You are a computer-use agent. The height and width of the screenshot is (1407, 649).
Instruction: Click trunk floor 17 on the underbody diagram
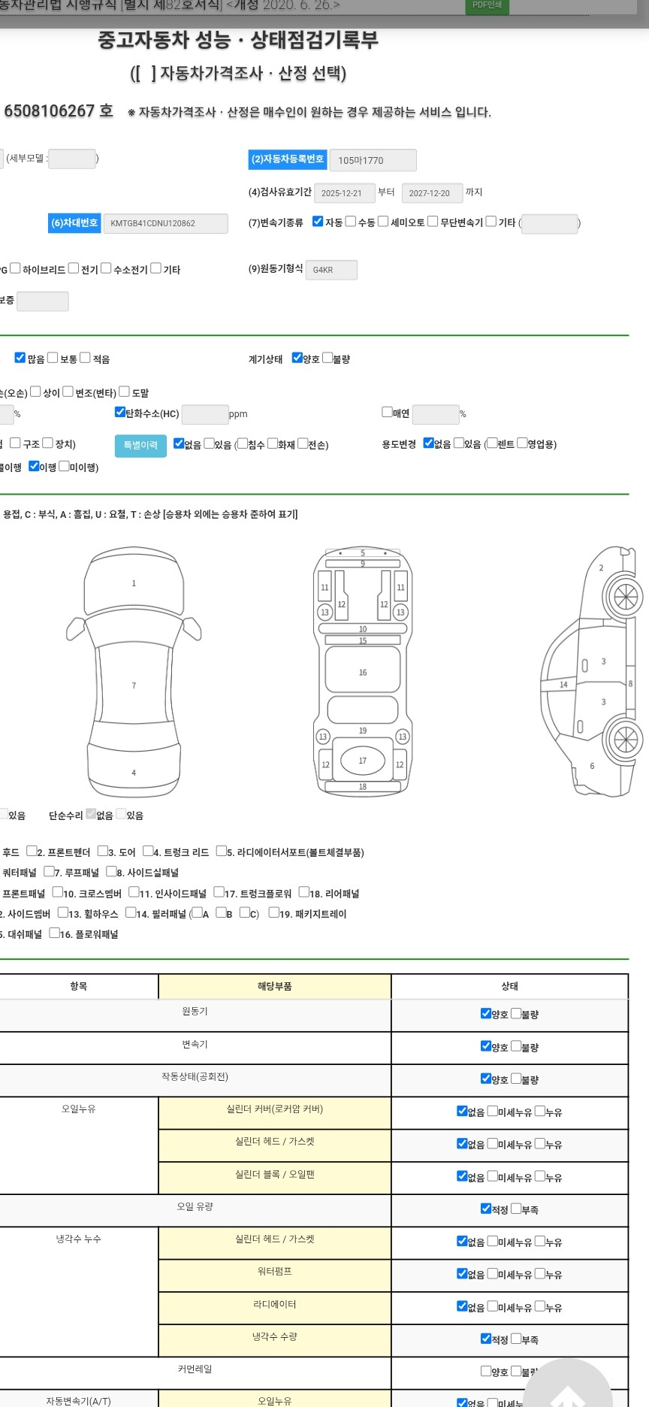click(x=363, y=761)
